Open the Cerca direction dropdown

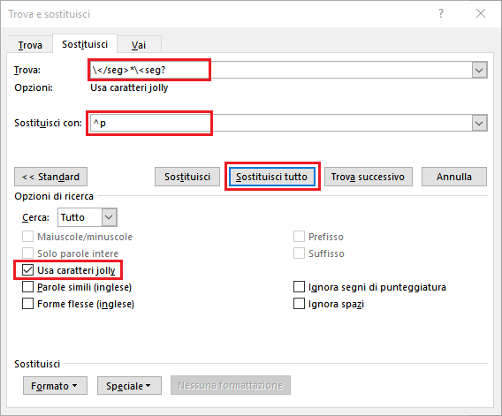pos(109,217)
